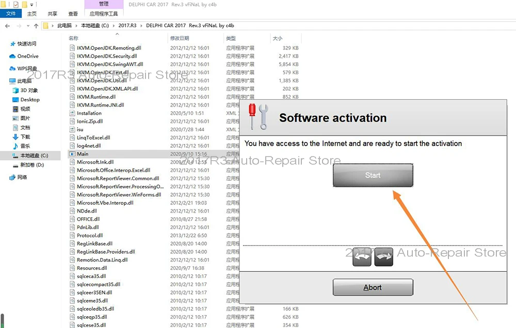
Task: Select OFFICE.dll file
Action: click(88, 219)
